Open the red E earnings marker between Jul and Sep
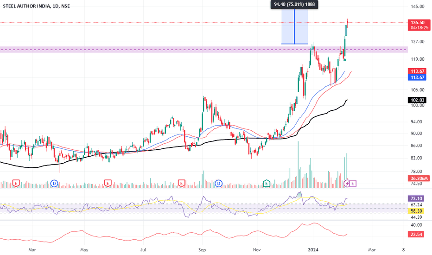Viewport: 432px width, 255px height. tap(181, 183)
